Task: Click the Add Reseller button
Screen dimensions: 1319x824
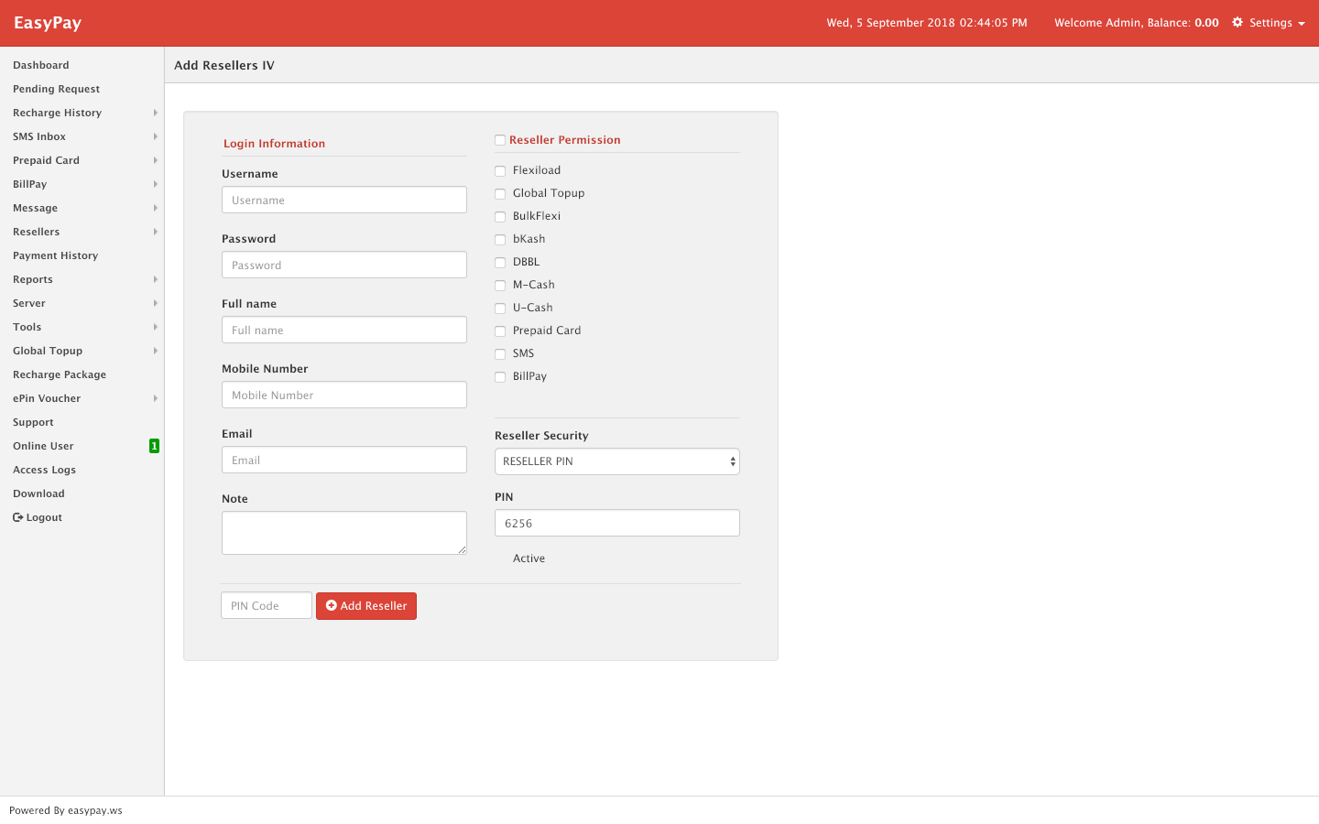Action: pyautogui.click(x=366, y=606)
